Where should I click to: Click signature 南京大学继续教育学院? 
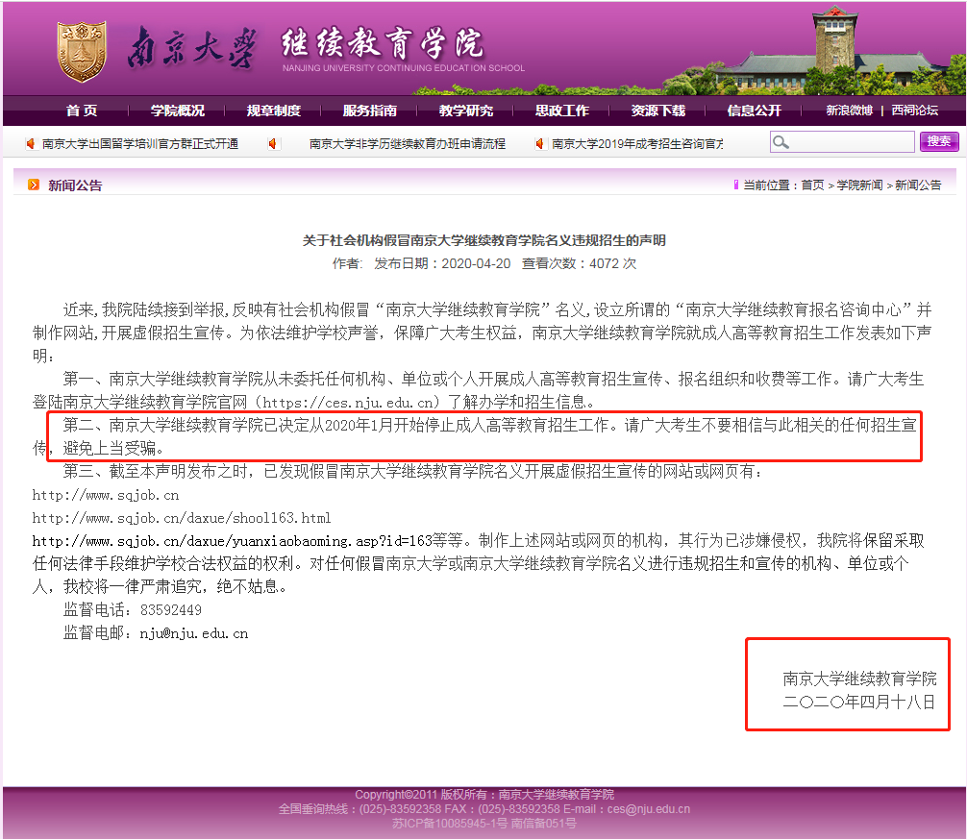coord(859,679)
